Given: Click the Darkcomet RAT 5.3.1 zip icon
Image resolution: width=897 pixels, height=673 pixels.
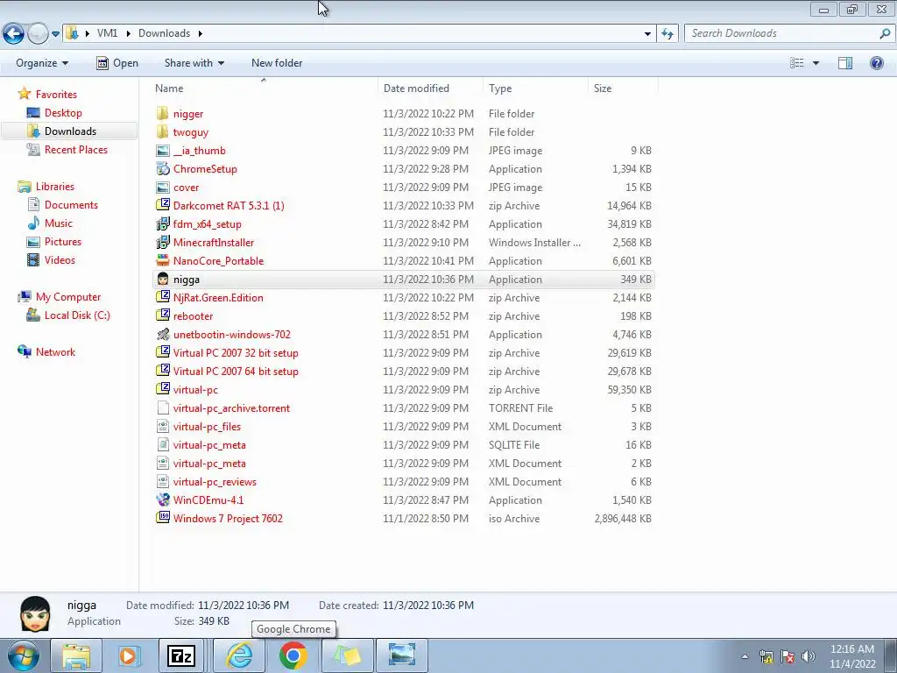Looking at the screenshot, I should point(163,205).
